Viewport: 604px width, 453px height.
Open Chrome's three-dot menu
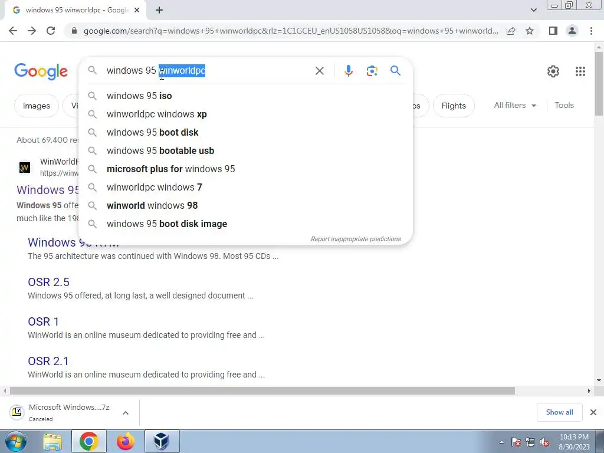[591, 31]
